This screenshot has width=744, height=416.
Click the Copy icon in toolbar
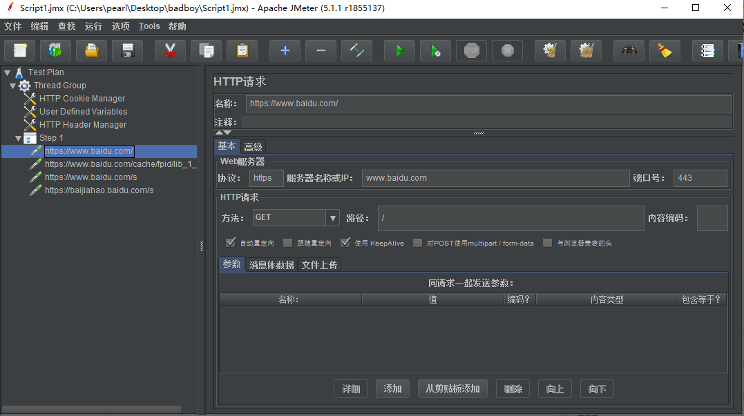click(206, 50)
